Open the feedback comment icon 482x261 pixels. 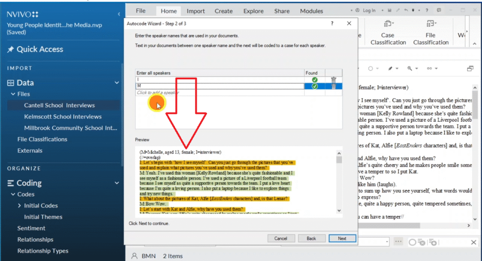[439, 10]
